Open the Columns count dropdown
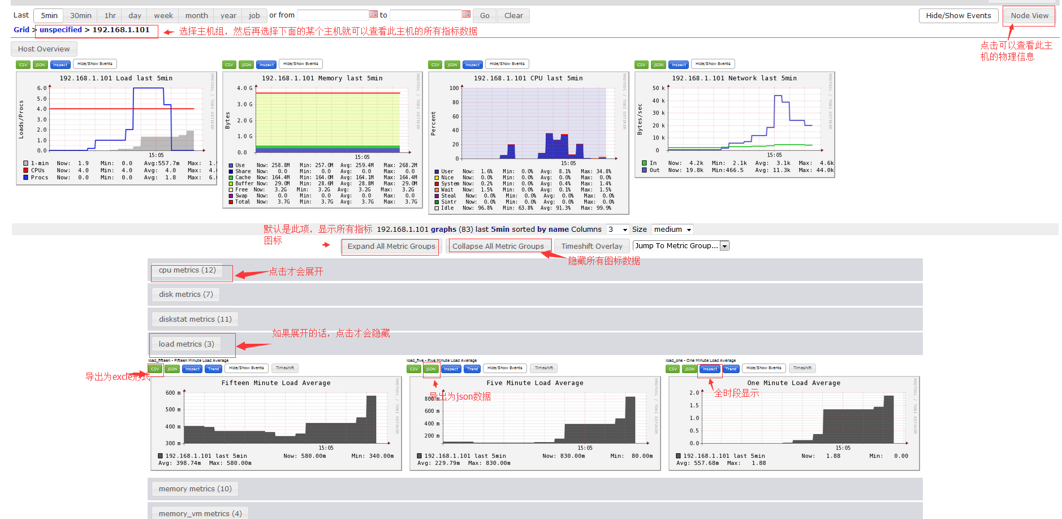 point(618,230)
